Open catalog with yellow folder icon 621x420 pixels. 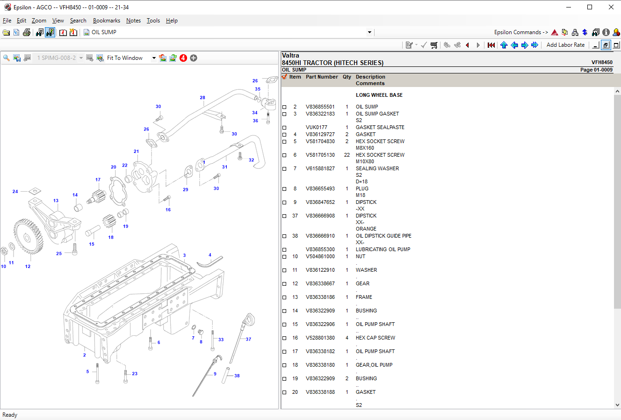(6, 32)
